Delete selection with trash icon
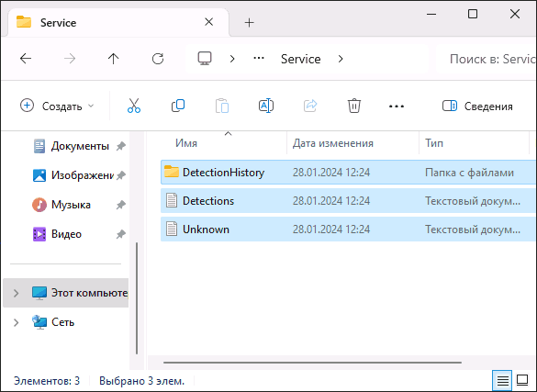The image size is (537, 392). (354, 106)
